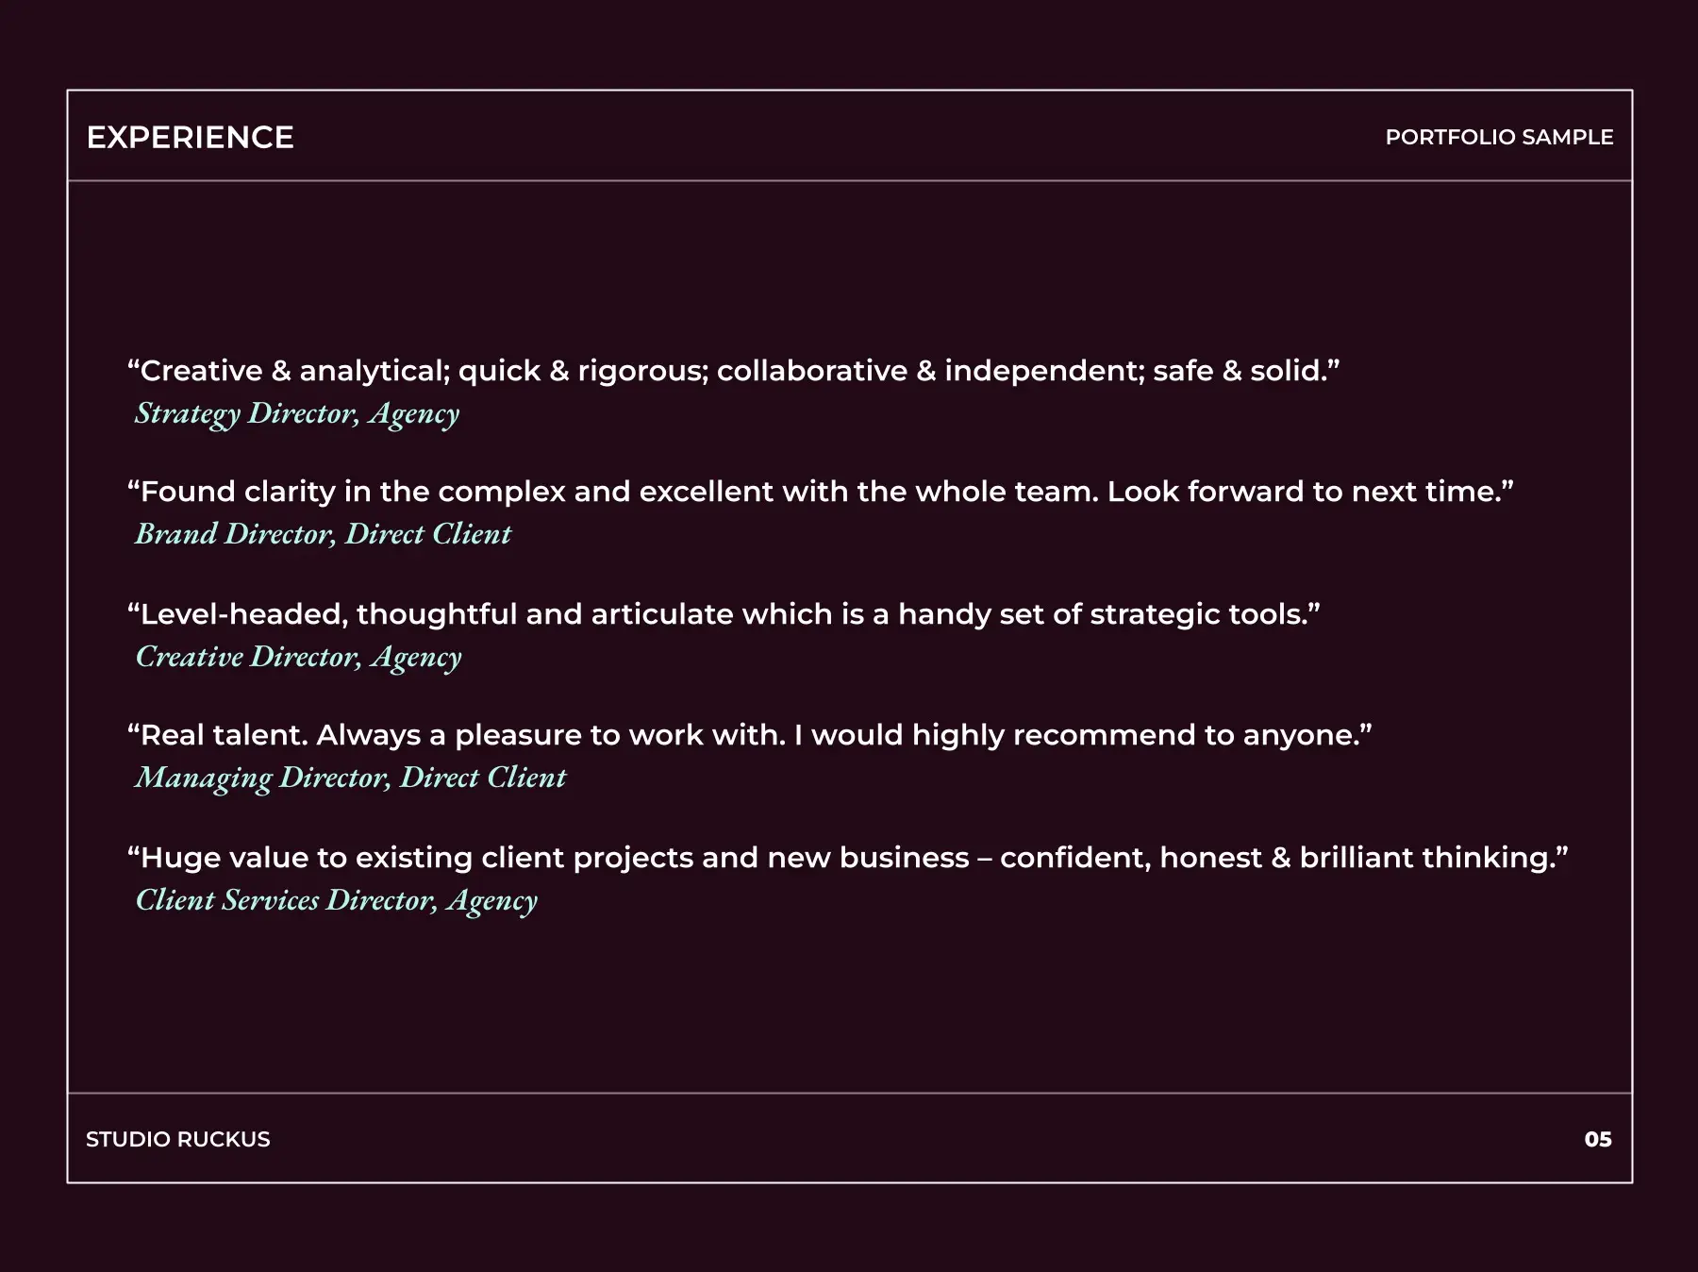Select the 'Level-headed, thoughtful and articulate' quote
Image resolution: width=1698 pixels, height=1272 pixels.
[x=724, y=614]
